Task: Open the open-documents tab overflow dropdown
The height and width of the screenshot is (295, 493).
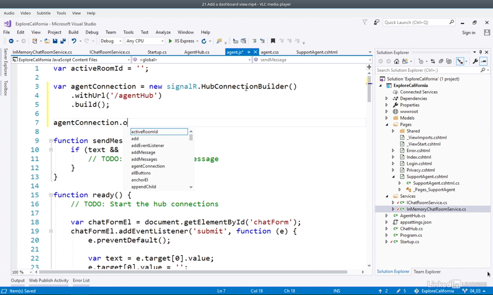Action: click(x=370, y=52)
